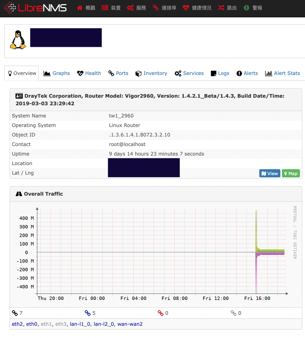Open the 連接埠 ports menu
This screenshot has height=338, width=305.
[164, 8]
